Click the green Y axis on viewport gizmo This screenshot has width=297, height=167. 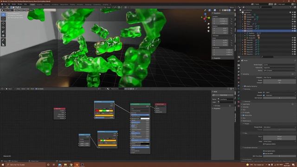point(209,18)
